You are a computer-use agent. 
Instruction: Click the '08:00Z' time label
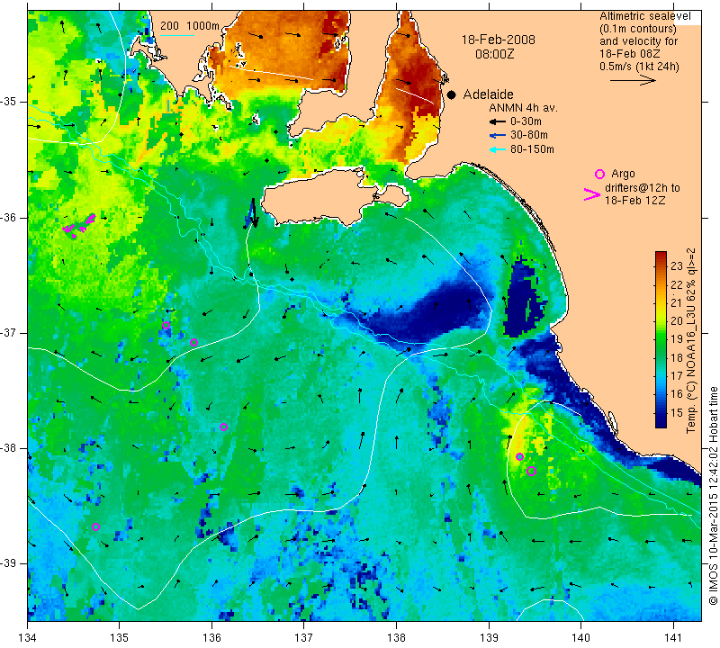pos(495,54)
